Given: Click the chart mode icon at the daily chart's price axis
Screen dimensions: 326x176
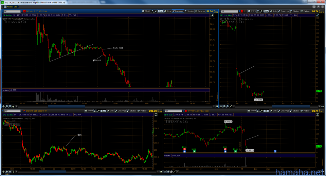Looking at the screenshot, I should click(318, 115).
